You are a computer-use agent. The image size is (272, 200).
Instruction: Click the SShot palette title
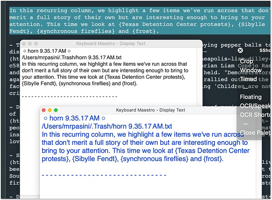click(x=265, y=51)
